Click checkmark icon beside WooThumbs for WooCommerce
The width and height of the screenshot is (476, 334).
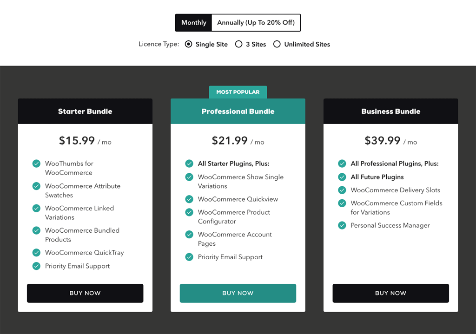36,164
